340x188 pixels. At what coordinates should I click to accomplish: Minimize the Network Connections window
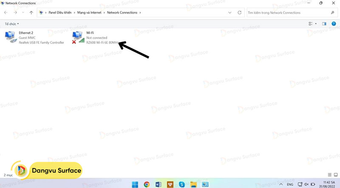click(309, 3)
